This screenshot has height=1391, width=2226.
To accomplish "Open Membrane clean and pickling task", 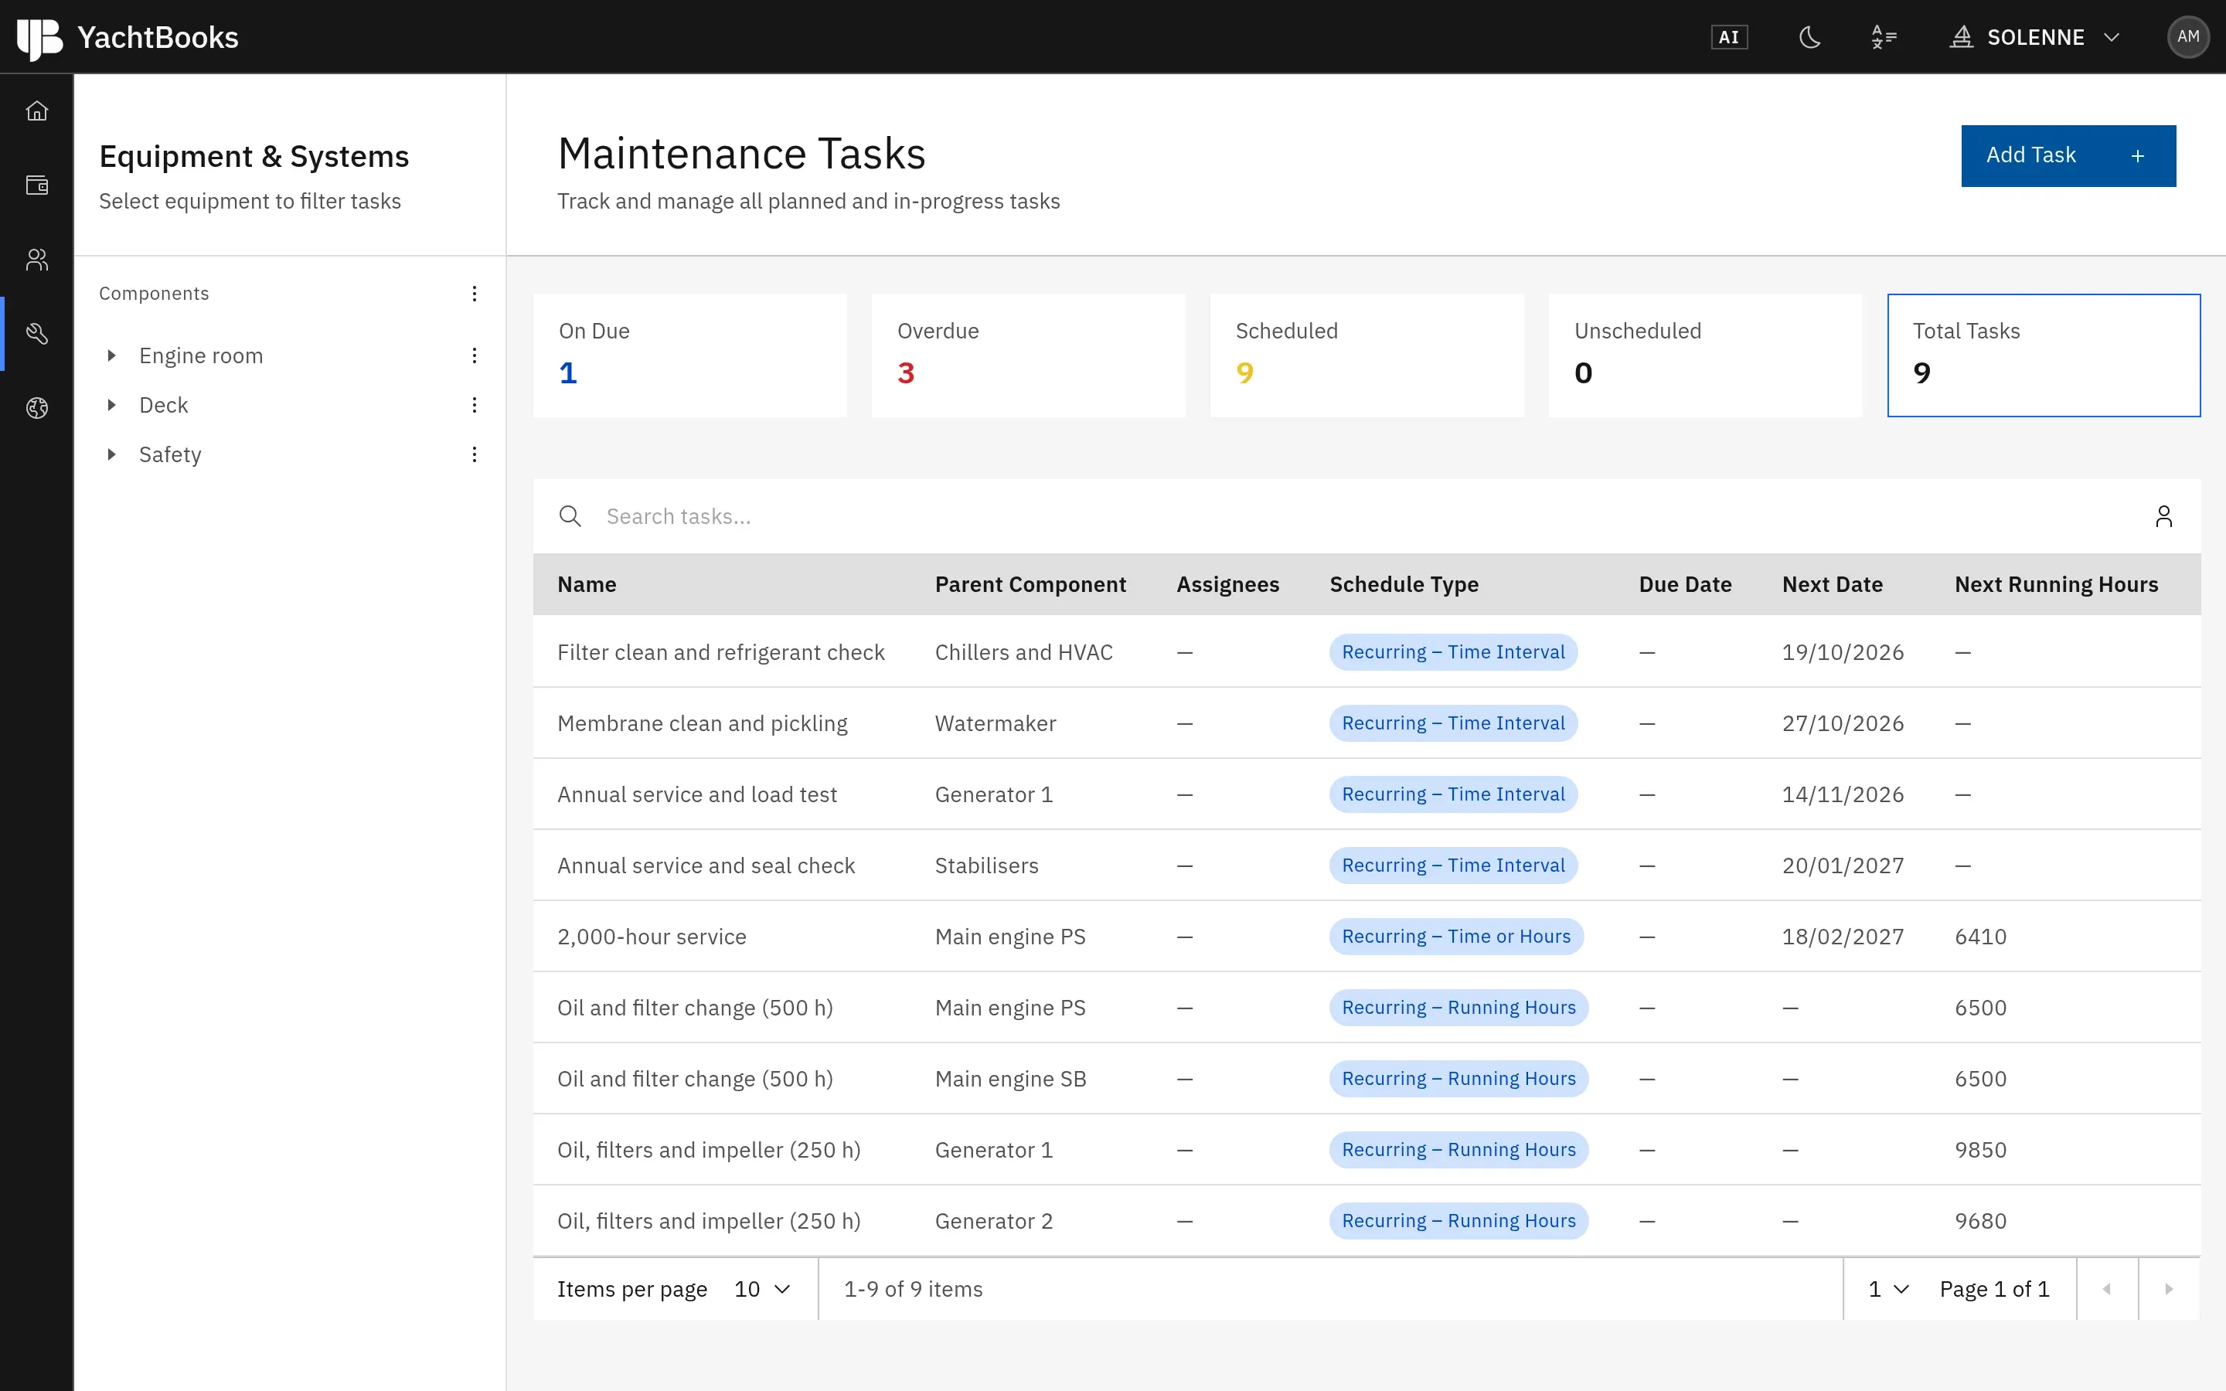I will 702,723.
